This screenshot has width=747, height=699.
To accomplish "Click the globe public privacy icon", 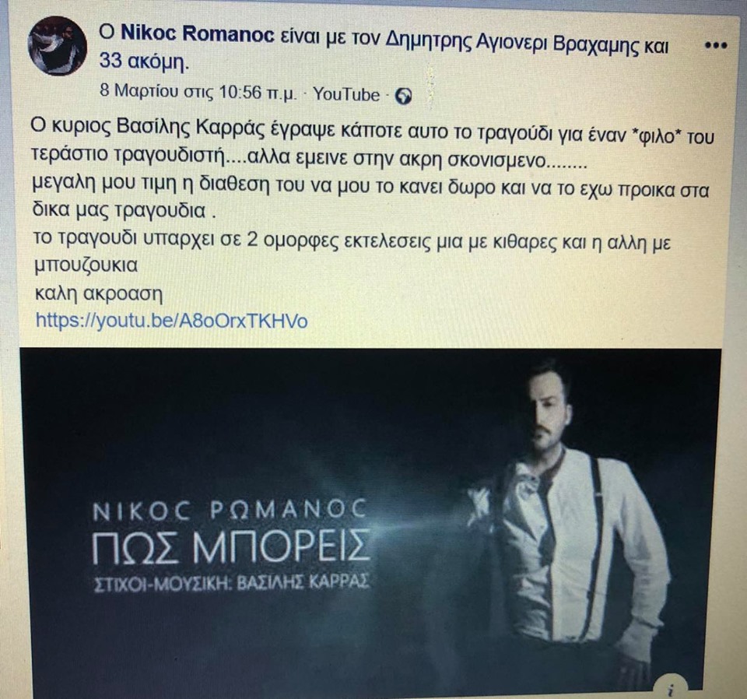I will pyautogui.click(x=404, y=97).
